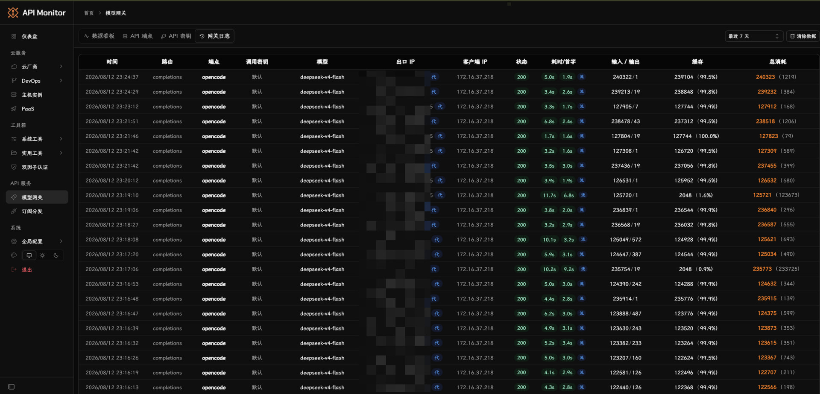Click stream 流 badge in 23:19:10 row
820x394 pixels.
point(583,195)
